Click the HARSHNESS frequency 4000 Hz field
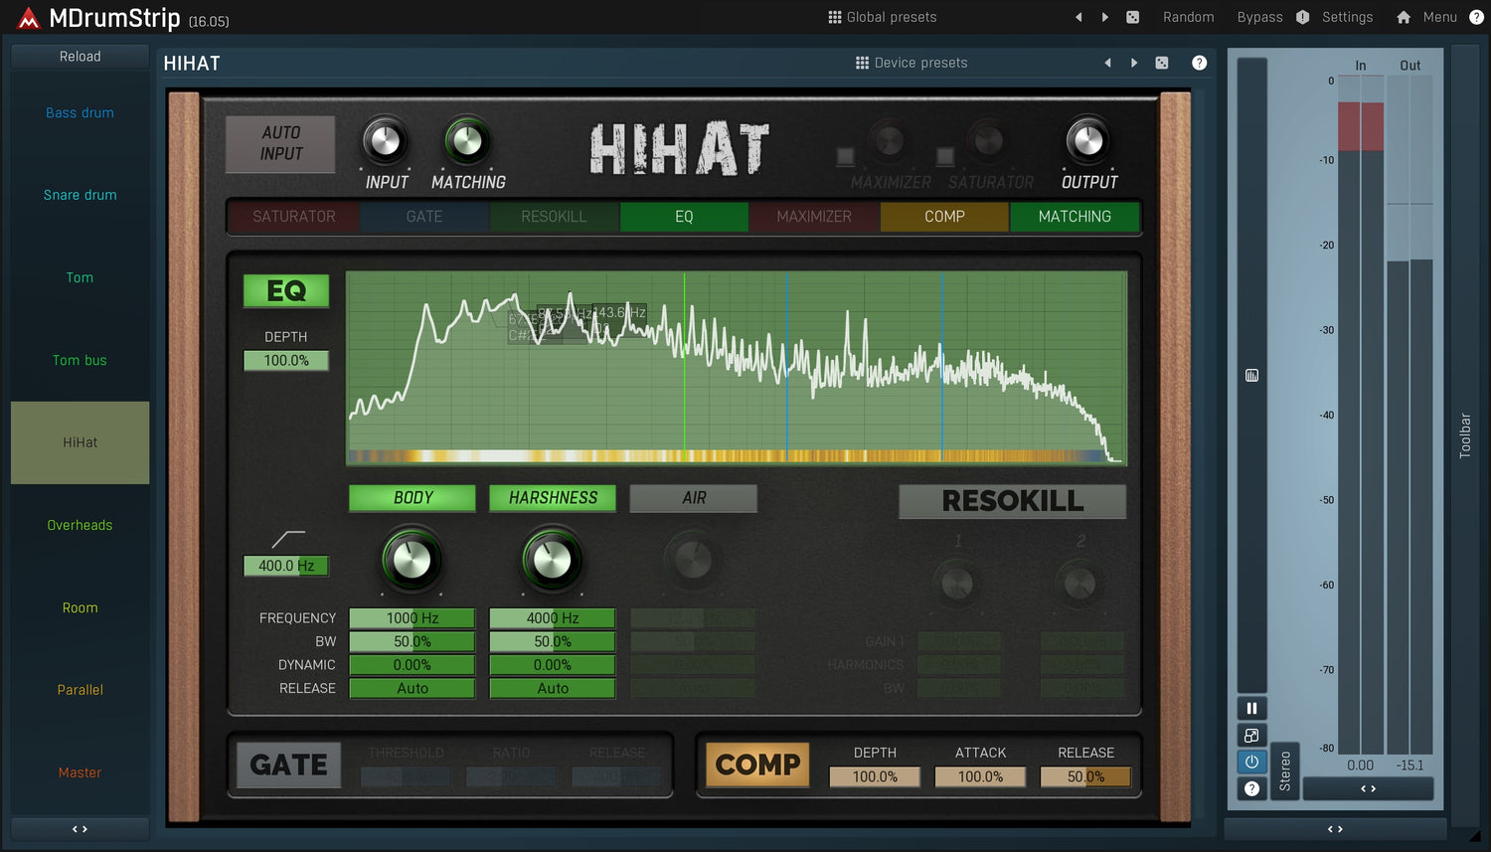1491x852 pixels. (x=553, y=618)
